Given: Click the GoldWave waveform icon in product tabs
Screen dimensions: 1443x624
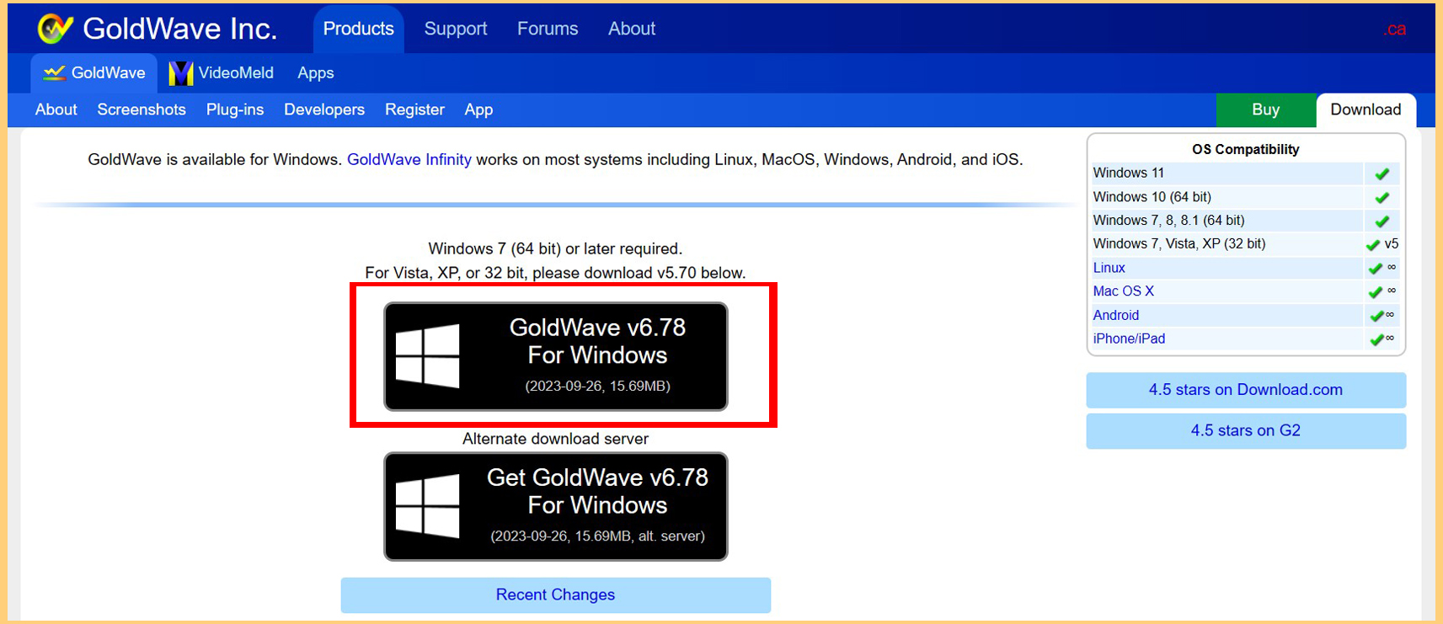Looking at the screenshot, I should 54,73.
